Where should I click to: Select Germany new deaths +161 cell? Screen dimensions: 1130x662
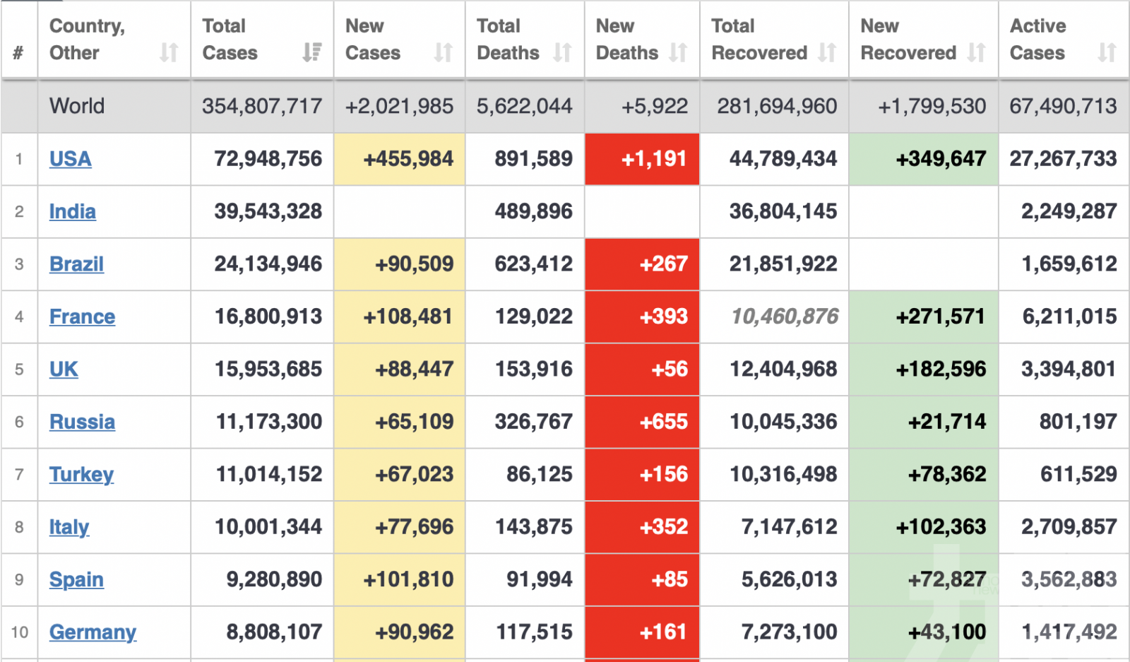click(642, 632)
